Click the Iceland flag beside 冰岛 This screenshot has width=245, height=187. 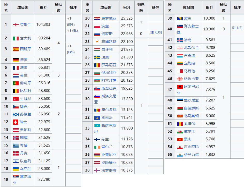[x=180, y=40]
